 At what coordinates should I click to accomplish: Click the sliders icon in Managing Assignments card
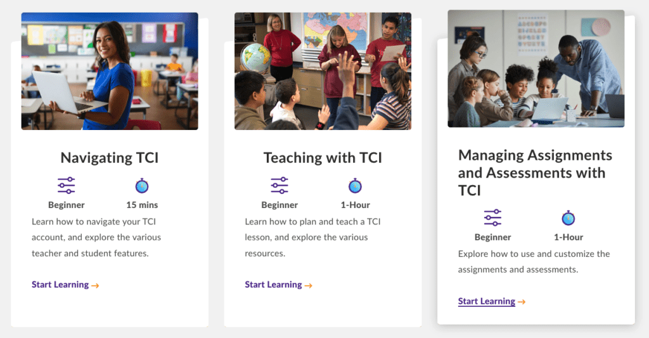[x=492, y=218]
